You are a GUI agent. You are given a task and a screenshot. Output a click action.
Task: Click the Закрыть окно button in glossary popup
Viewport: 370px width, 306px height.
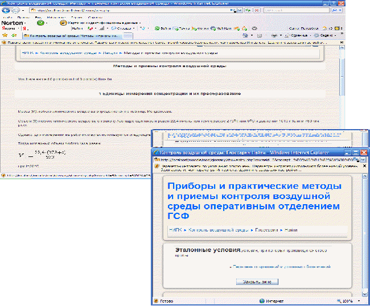pos(257,282)
